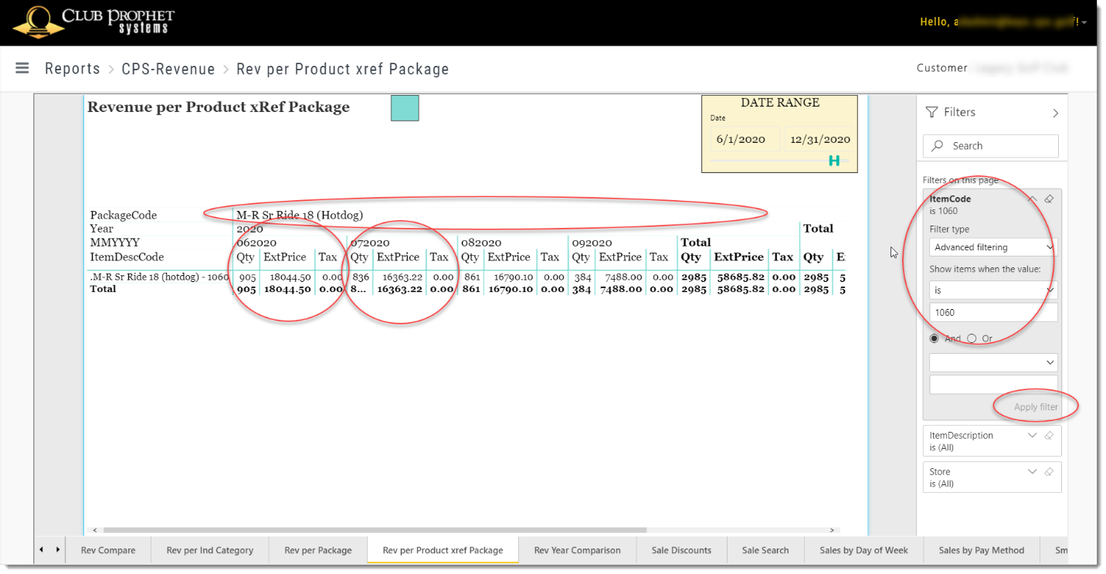Viewport: 1106px width, 574px height.
Task: Click the 1060 filter value field
Action: point(993,312)
